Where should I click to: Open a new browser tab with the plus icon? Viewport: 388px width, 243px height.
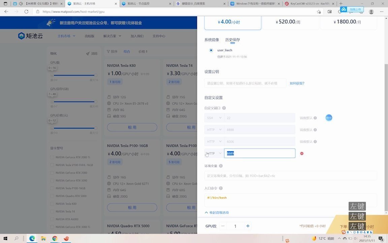click(x=341, y=3)
